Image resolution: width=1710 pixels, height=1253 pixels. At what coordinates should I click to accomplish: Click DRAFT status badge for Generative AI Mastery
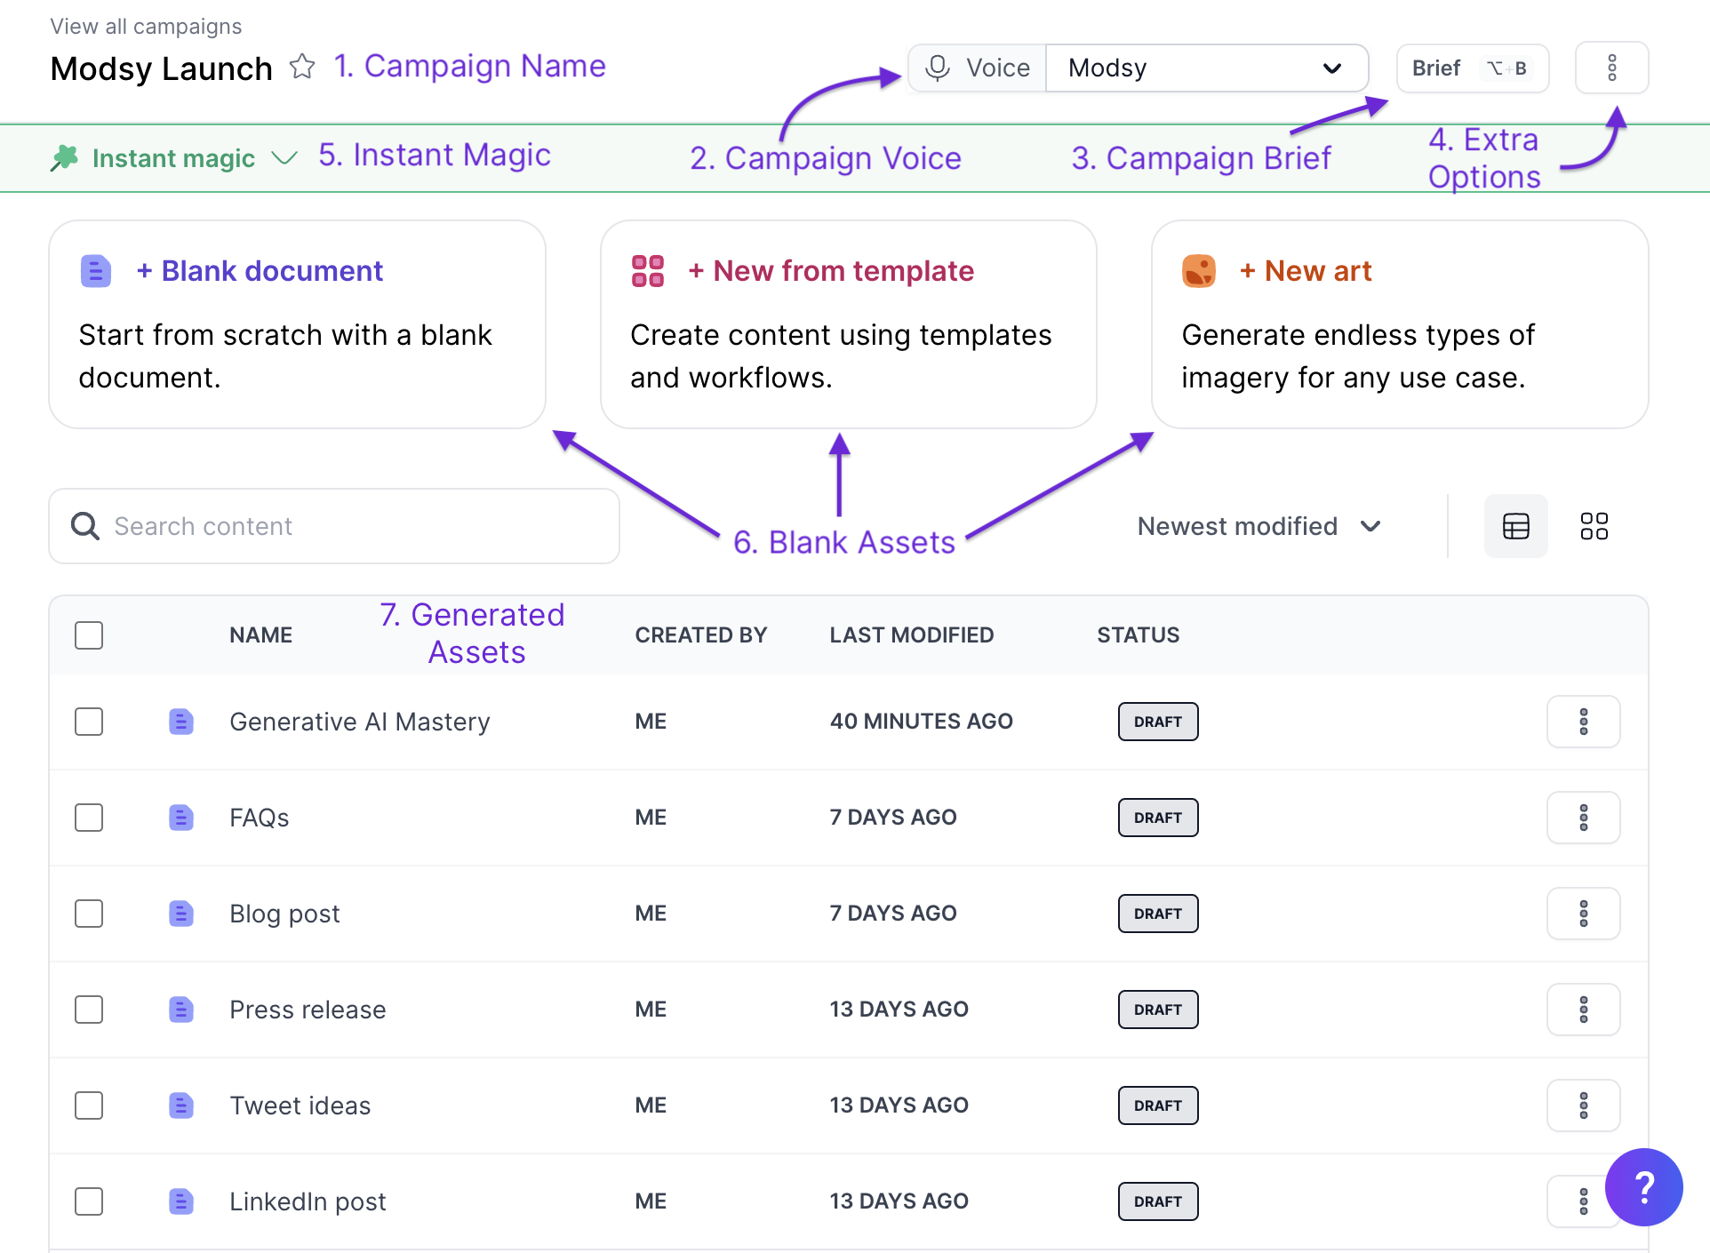click(1158, 722)
